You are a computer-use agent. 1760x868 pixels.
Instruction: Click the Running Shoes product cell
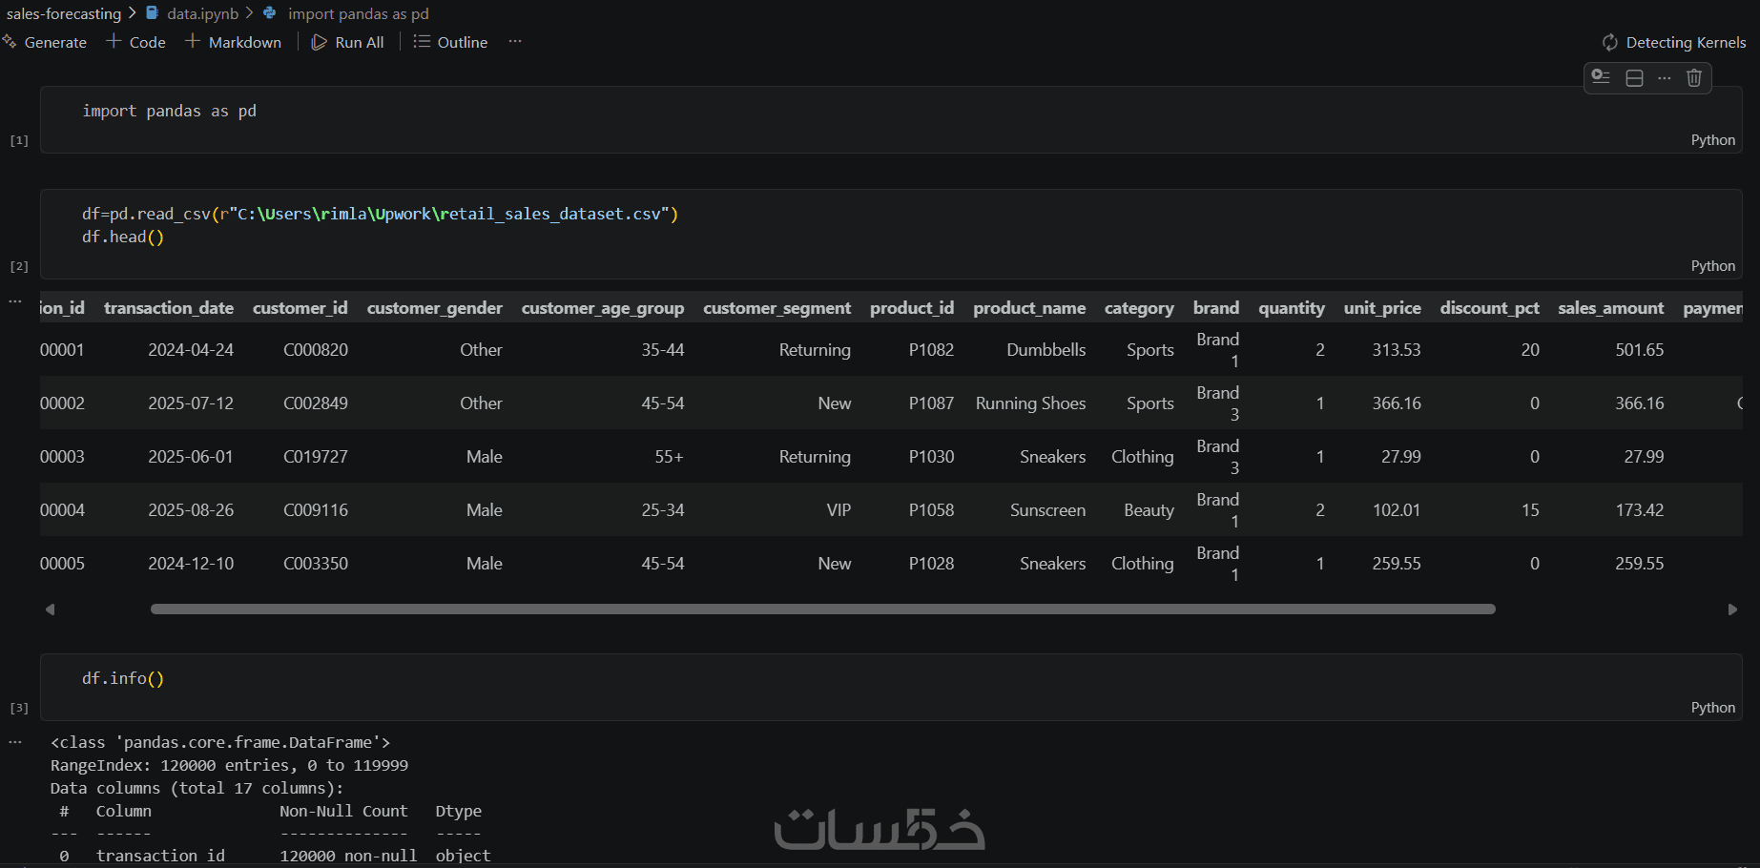click(x=1031, y=403)
